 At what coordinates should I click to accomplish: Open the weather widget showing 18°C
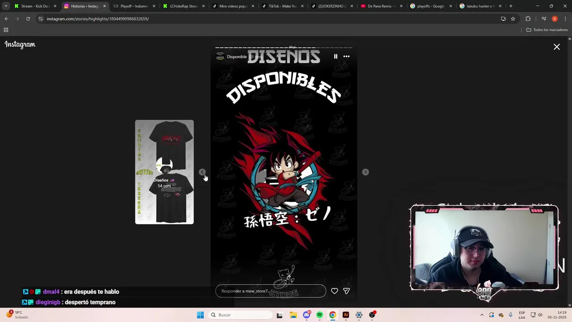point(17,315)
